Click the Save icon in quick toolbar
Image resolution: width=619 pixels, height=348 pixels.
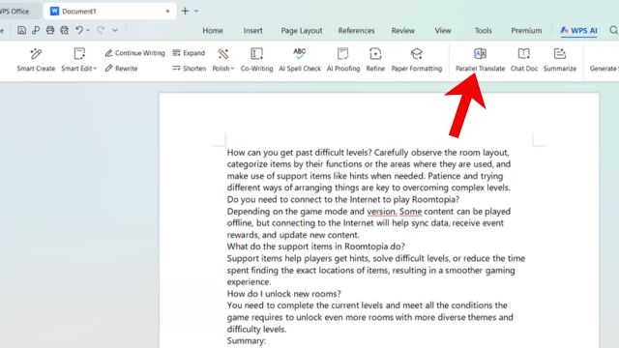pos(21,30)
